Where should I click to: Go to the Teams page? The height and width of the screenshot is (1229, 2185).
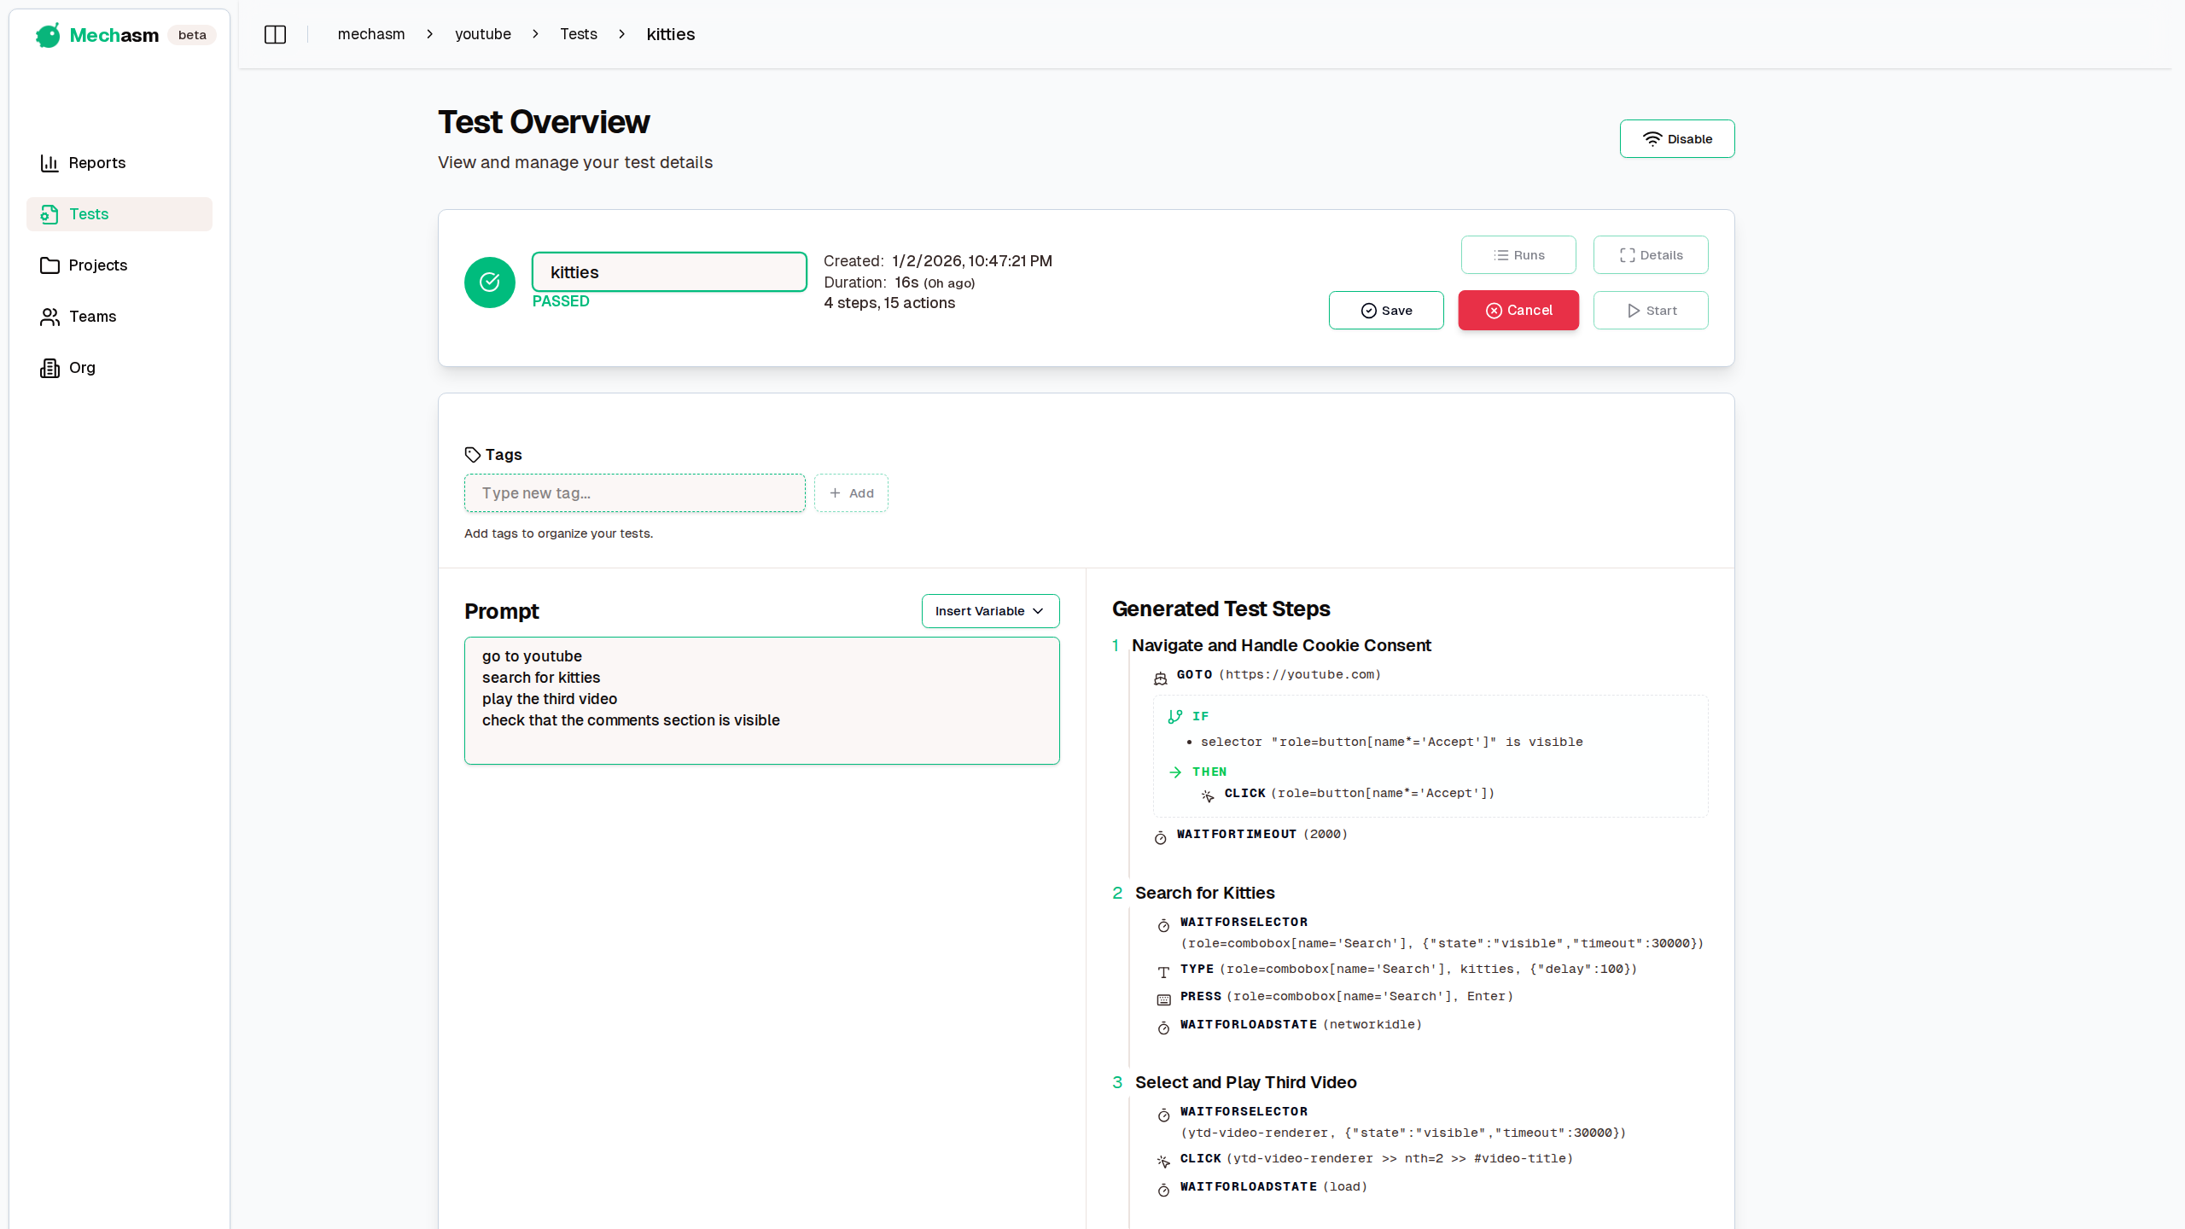(x=92, y=317)
